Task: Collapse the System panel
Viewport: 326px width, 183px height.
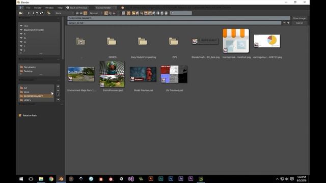Action: (x=20, y=18)
